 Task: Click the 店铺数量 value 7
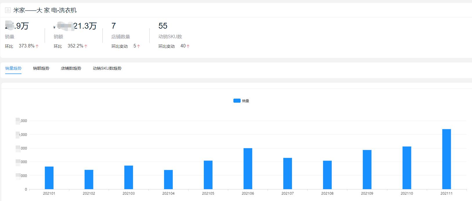click(114, 26)
